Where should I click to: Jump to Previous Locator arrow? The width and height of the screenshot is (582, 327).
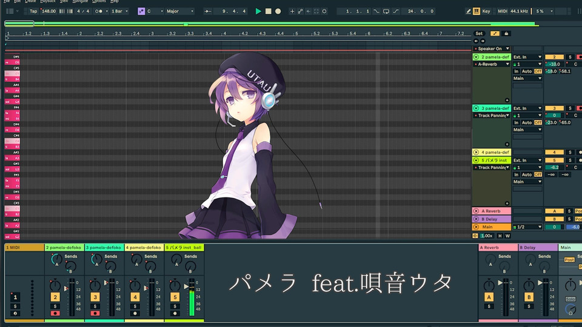click(x=477, y=41)
